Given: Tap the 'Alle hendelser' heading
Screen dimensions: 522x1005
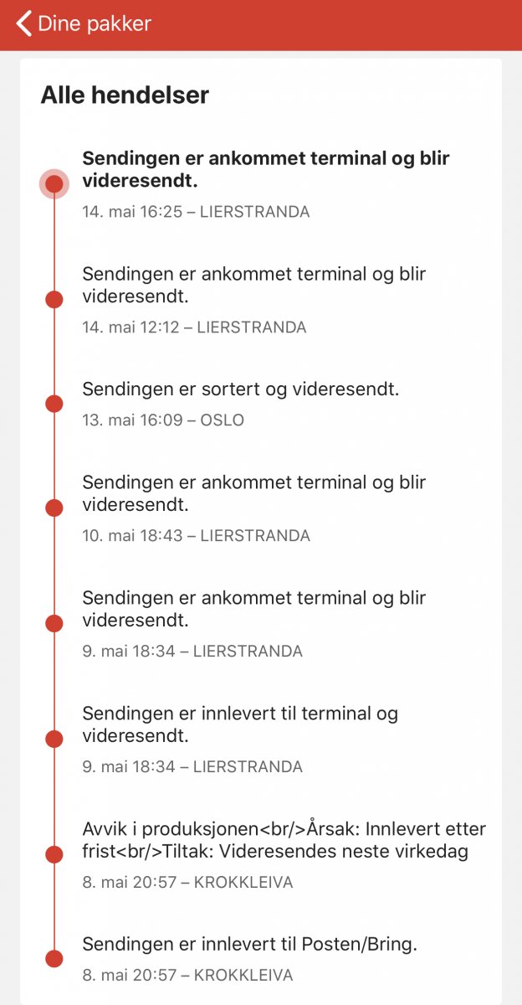Looking at the screenshot, I should tap(125, 95).
